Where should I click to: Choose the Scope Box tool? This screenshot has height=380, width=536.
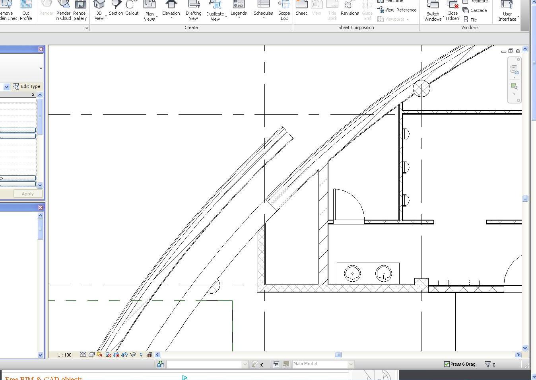[284, 11]
